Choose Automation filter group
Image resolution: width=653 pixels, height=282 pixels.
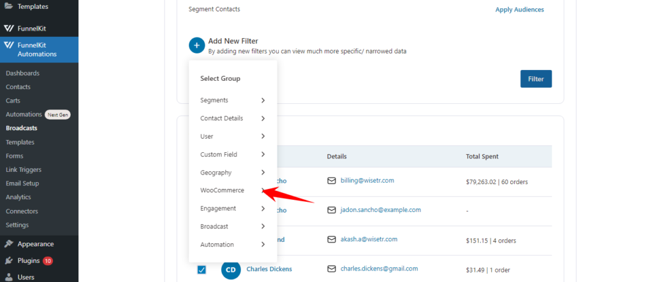pyautogui.click(x=217, y=244)
